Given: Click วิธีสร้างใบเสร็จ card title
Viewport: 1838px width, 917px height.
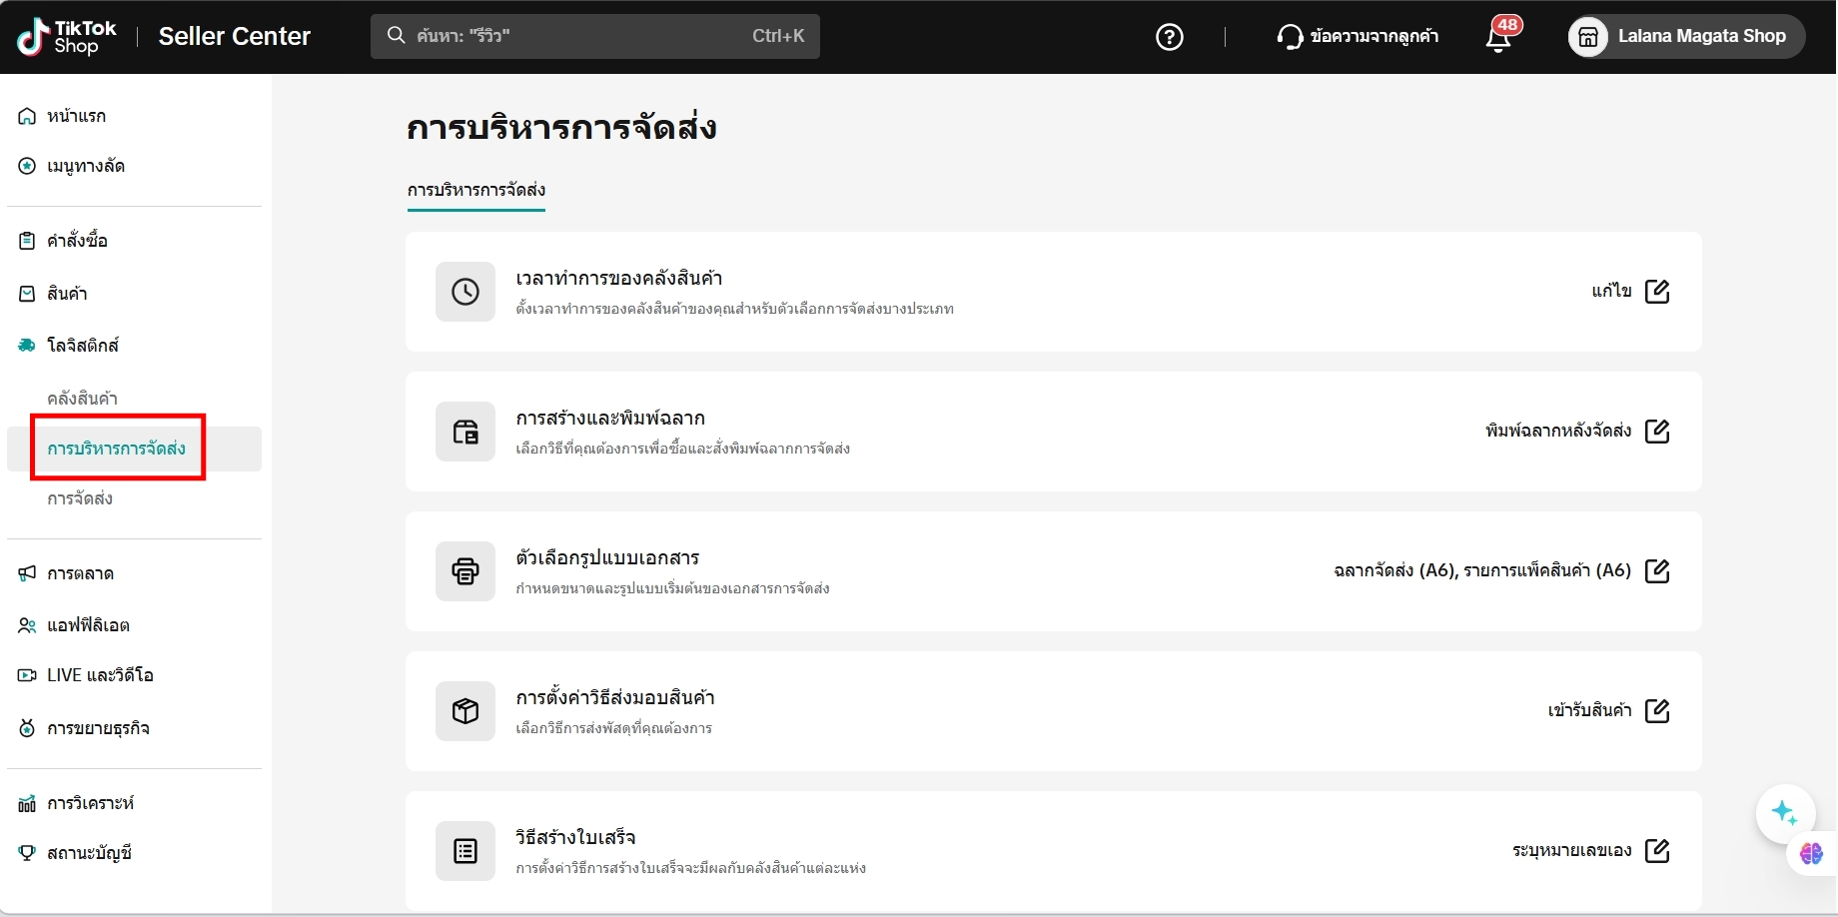Looking at the screenshot, I should pyautogui.click(x=575, y=838).
